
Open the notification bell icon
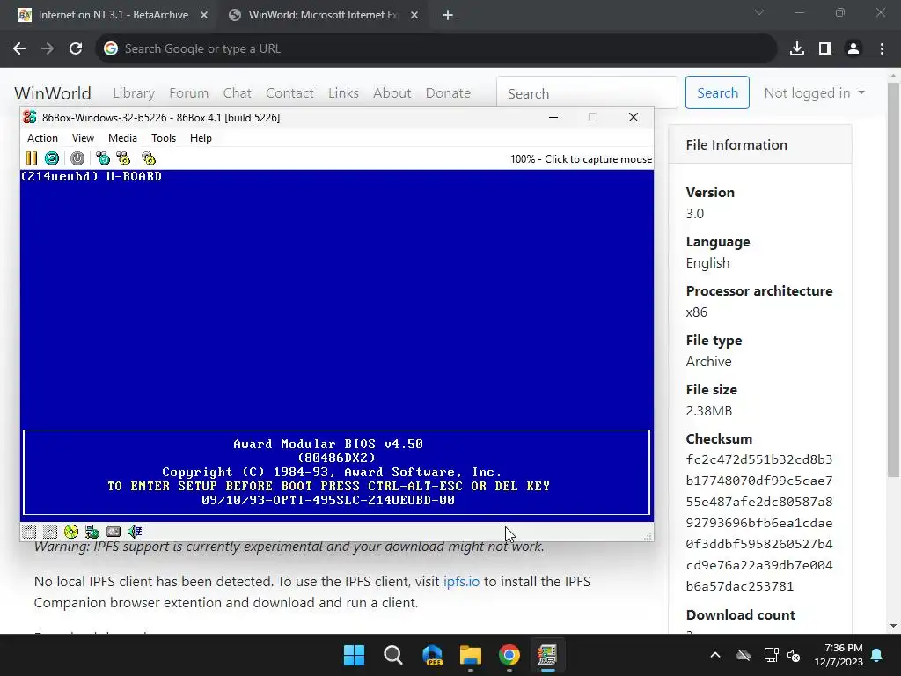(877, 655)
